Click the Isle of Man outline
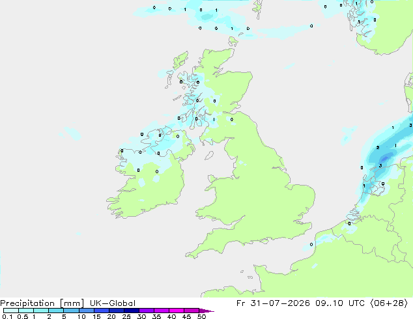The width and height of the screenshot is (413, 319). click(209, 156)
